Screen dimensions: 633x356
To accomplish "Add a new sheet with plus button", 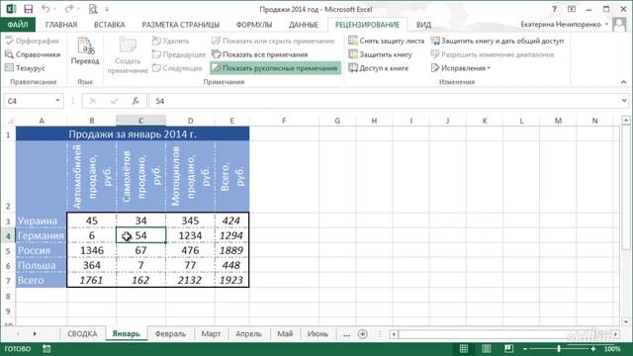I will click(x=363, y=334).
